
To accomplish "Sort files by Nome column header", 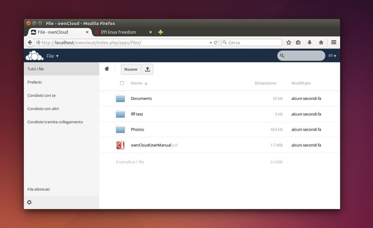I will [137, 83].
